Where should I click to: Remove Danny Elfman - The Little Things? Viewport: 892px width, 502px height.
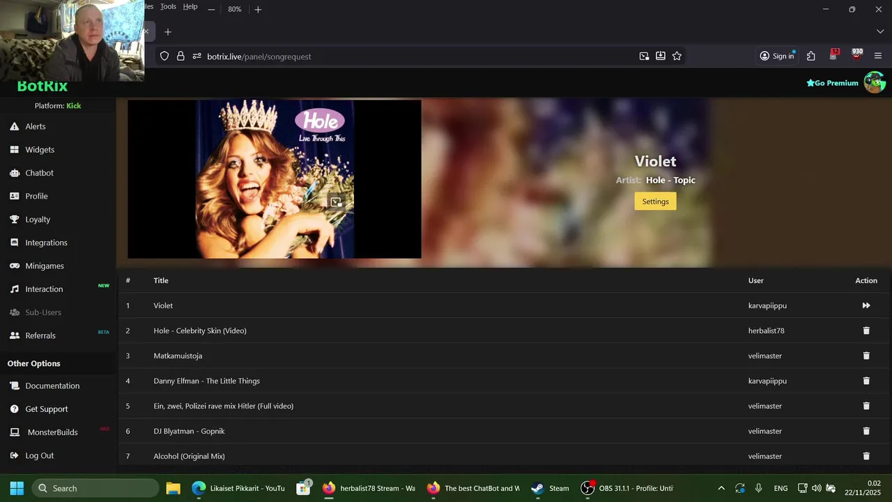(x=866, y=381)
